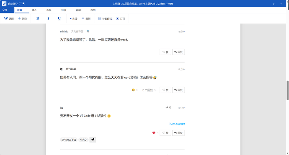This screenshot has height=155, width=289.
Task: Click the reply-to arrow in ixs's post header
Action: [168, 107]
